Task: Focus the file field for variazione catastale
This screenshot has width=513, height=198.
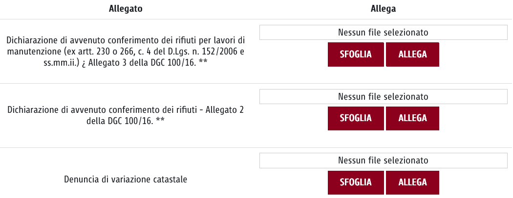Action: 383,161
